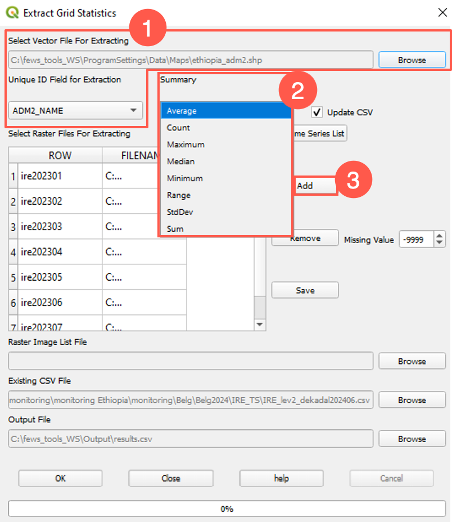Open the ADM2_NAME Unique ID dropdown
The image size is (452, 522).
pyautogui.click(x=133, y=110)
